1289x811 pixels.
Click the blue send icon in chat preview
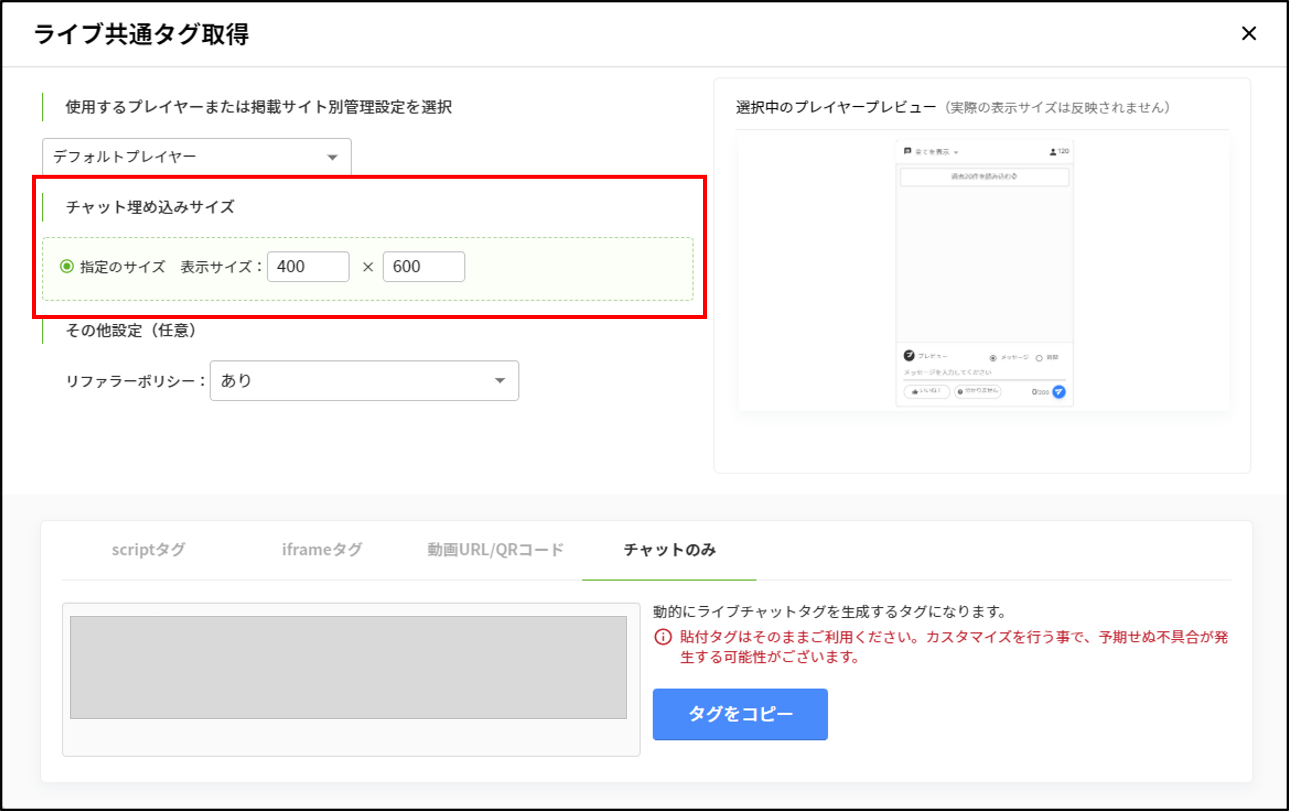coord(1059,392)
